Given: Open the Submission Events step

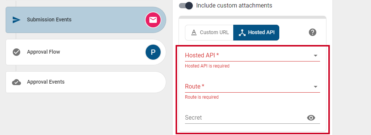Looking at the screenshot, I should pyautogui.click(x=86, y=20).
